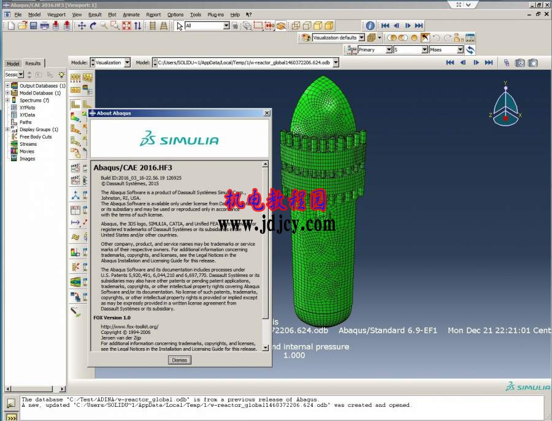The width and height of the screenshot is (552, 421).
Task: Select the Pan view tool
Action: tap(82, 26)
